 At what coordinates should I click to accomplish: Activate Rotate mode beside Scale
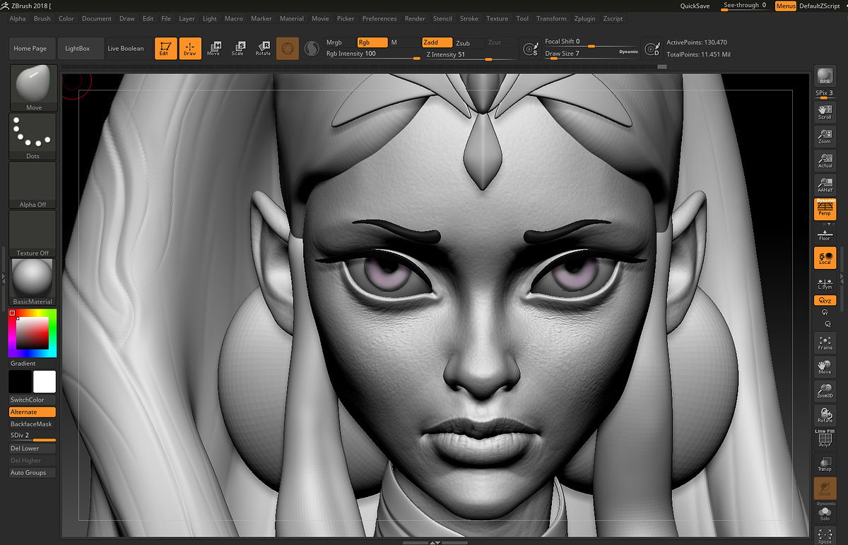pyautogui.click(x=263, y=49)
